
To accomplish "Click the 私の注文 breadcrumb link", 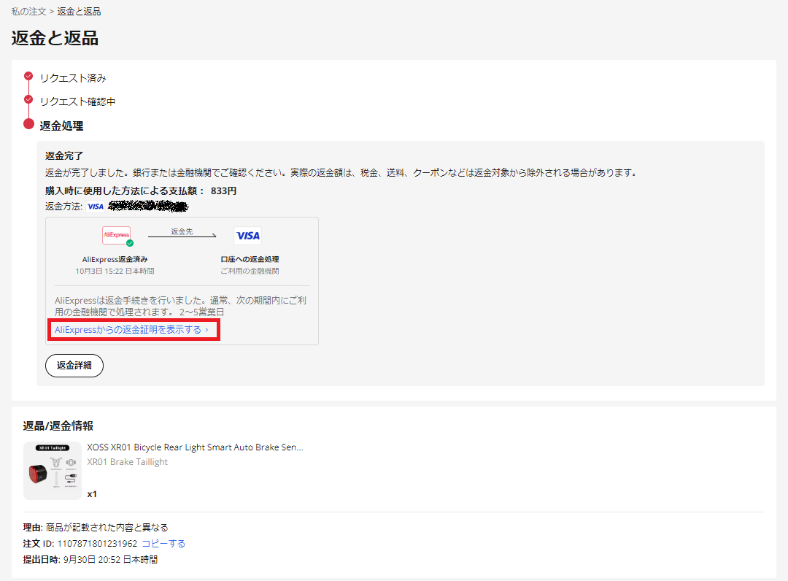I will click(28, 12).
